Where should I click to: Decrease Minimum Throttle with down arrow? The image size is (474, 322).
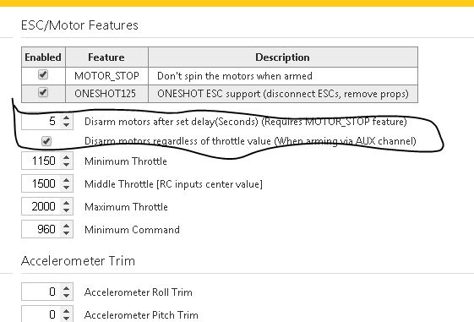66,165
